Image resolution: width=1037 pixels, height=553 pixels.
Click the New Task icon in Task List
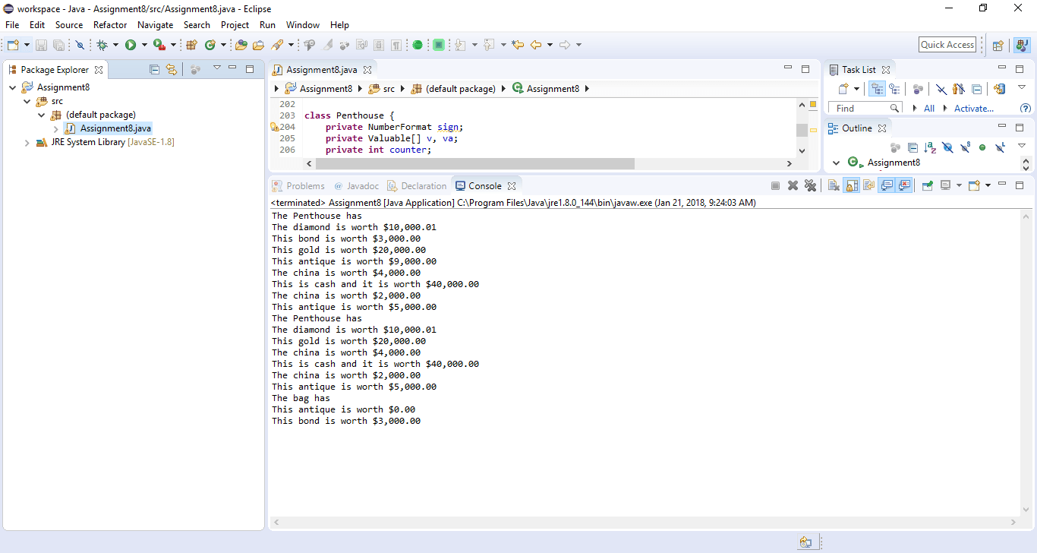tap(843, 89)
